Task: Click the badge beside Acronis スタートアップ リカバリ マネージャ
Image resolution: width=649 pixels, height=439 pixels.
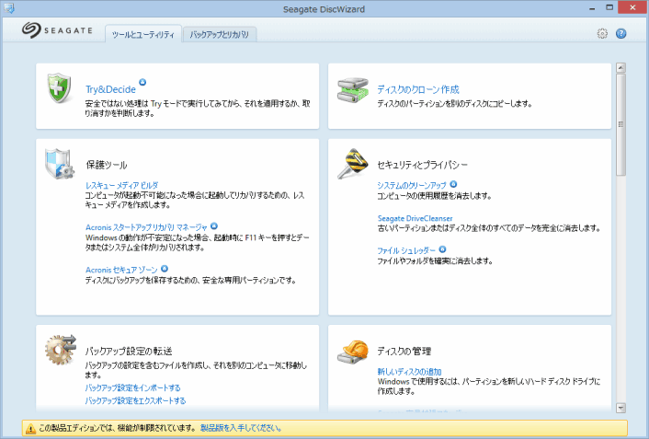Action: [214, 225]
